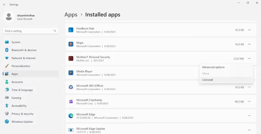Restore down the Settings window
The height and width of the screenshot is (134, 261).
pos(248,3)
